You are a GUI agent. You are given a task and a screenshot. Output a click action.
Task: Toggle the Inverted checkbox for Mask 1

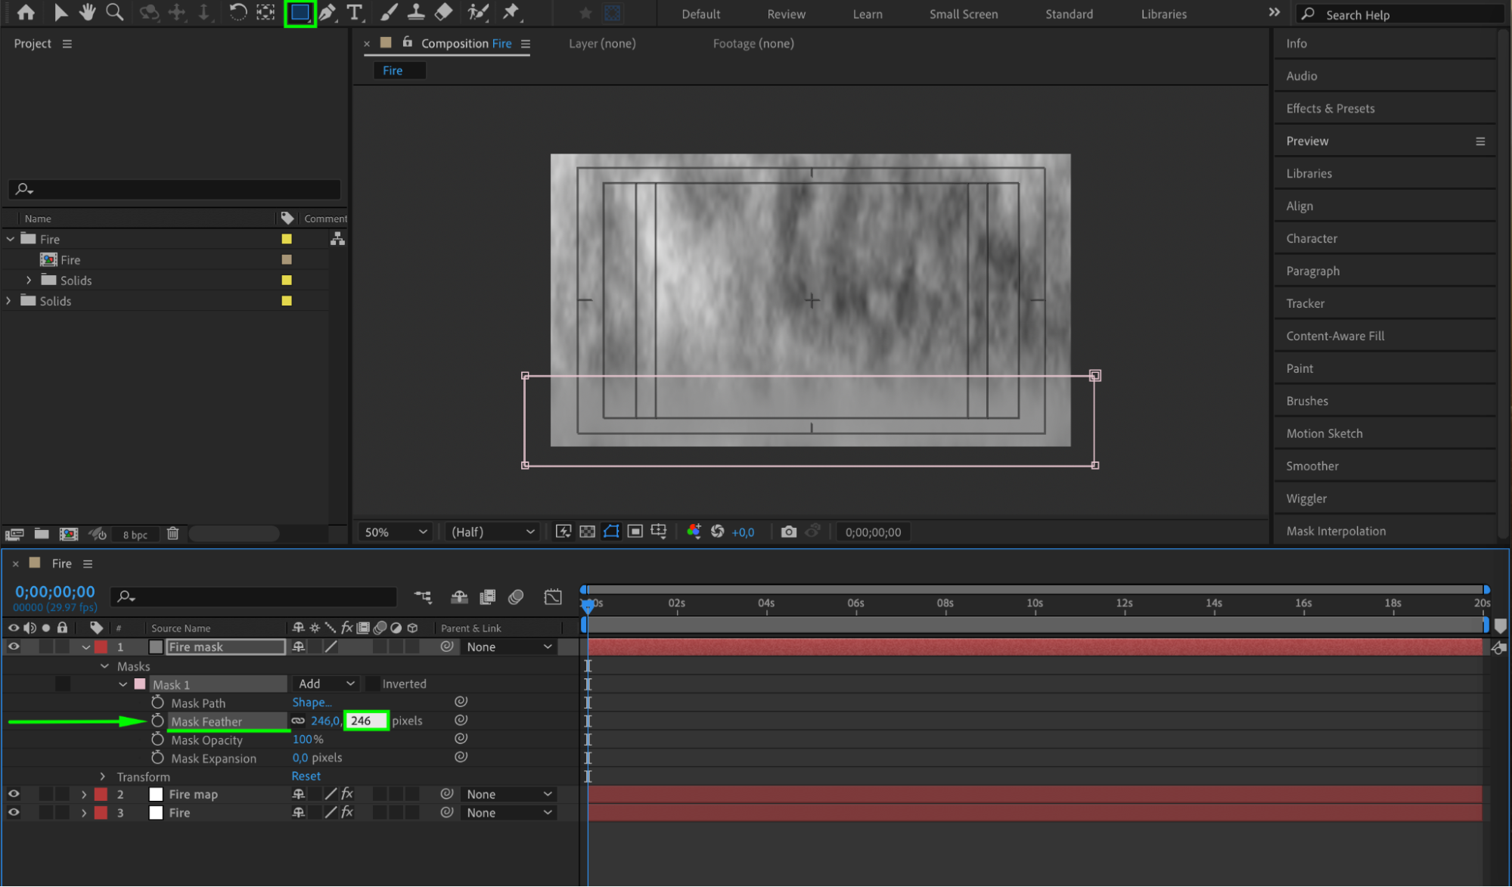click(373, 684)
